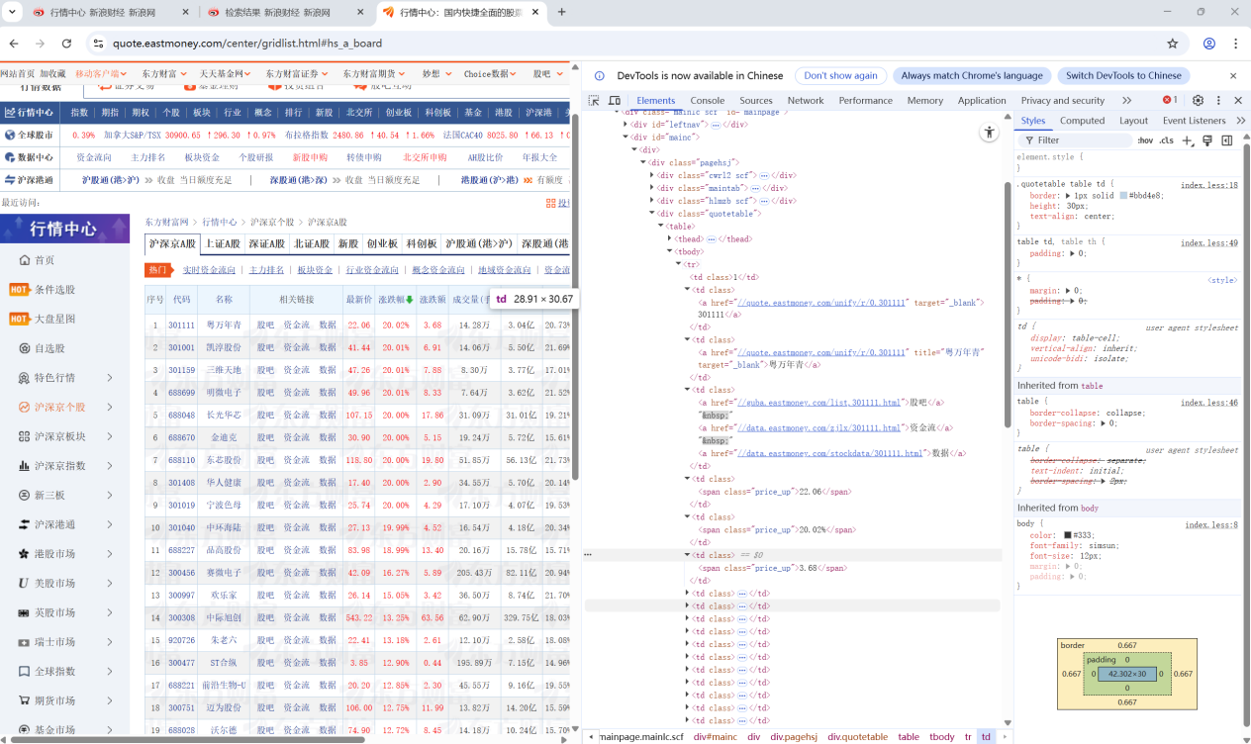The image size is (1251, 744).
Task: Switch to the Console panel
Action: click(x=707, y=101)
